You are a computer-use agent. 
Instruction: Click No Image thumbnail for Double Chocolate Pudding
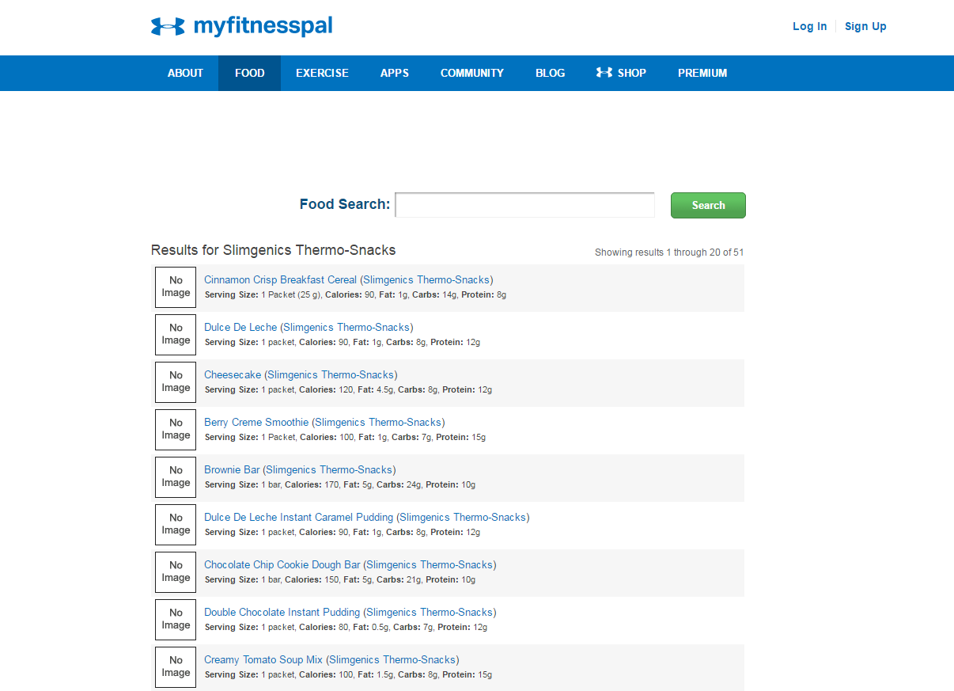(x=176, y=620)
